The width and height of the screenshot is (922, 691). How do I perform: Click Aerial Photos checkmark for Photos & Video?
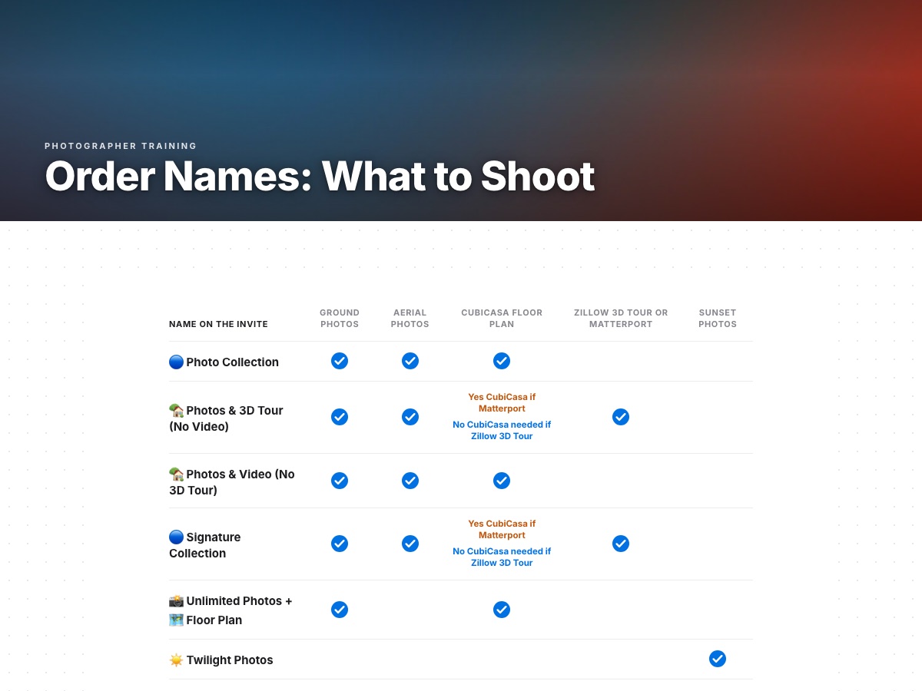click(x=410, y=481)
